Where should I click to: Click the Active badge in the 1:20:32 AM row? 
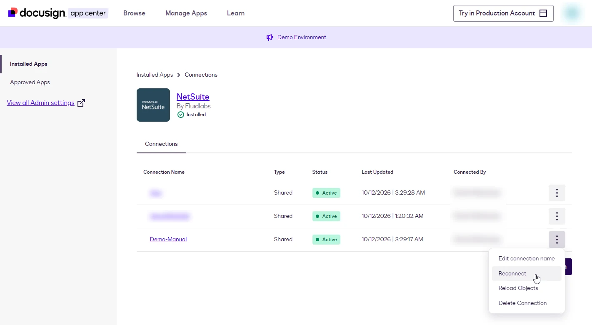[326, 216]
